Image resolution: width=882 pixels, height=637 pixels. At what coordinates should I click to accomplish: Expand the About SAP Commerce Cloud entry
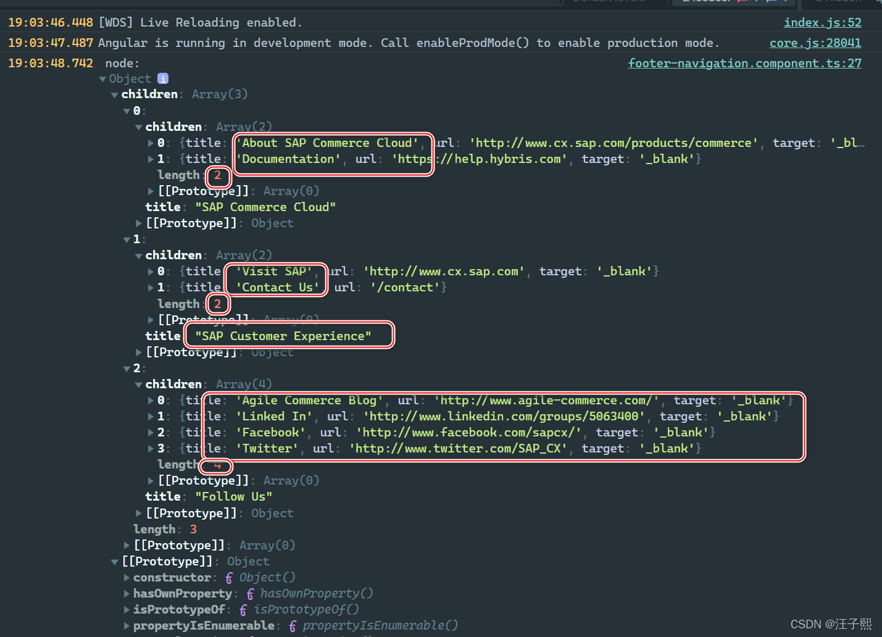[x=151, y=143]
